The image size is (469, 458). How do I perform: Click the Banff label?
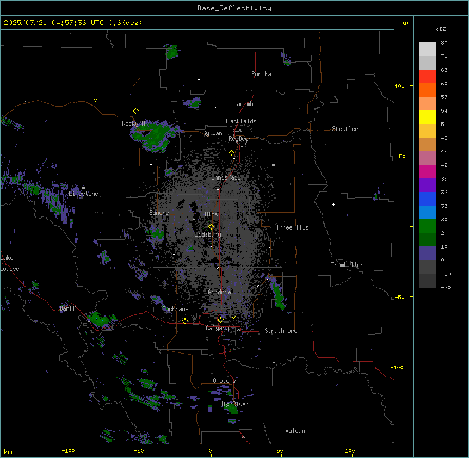point(67,308)
